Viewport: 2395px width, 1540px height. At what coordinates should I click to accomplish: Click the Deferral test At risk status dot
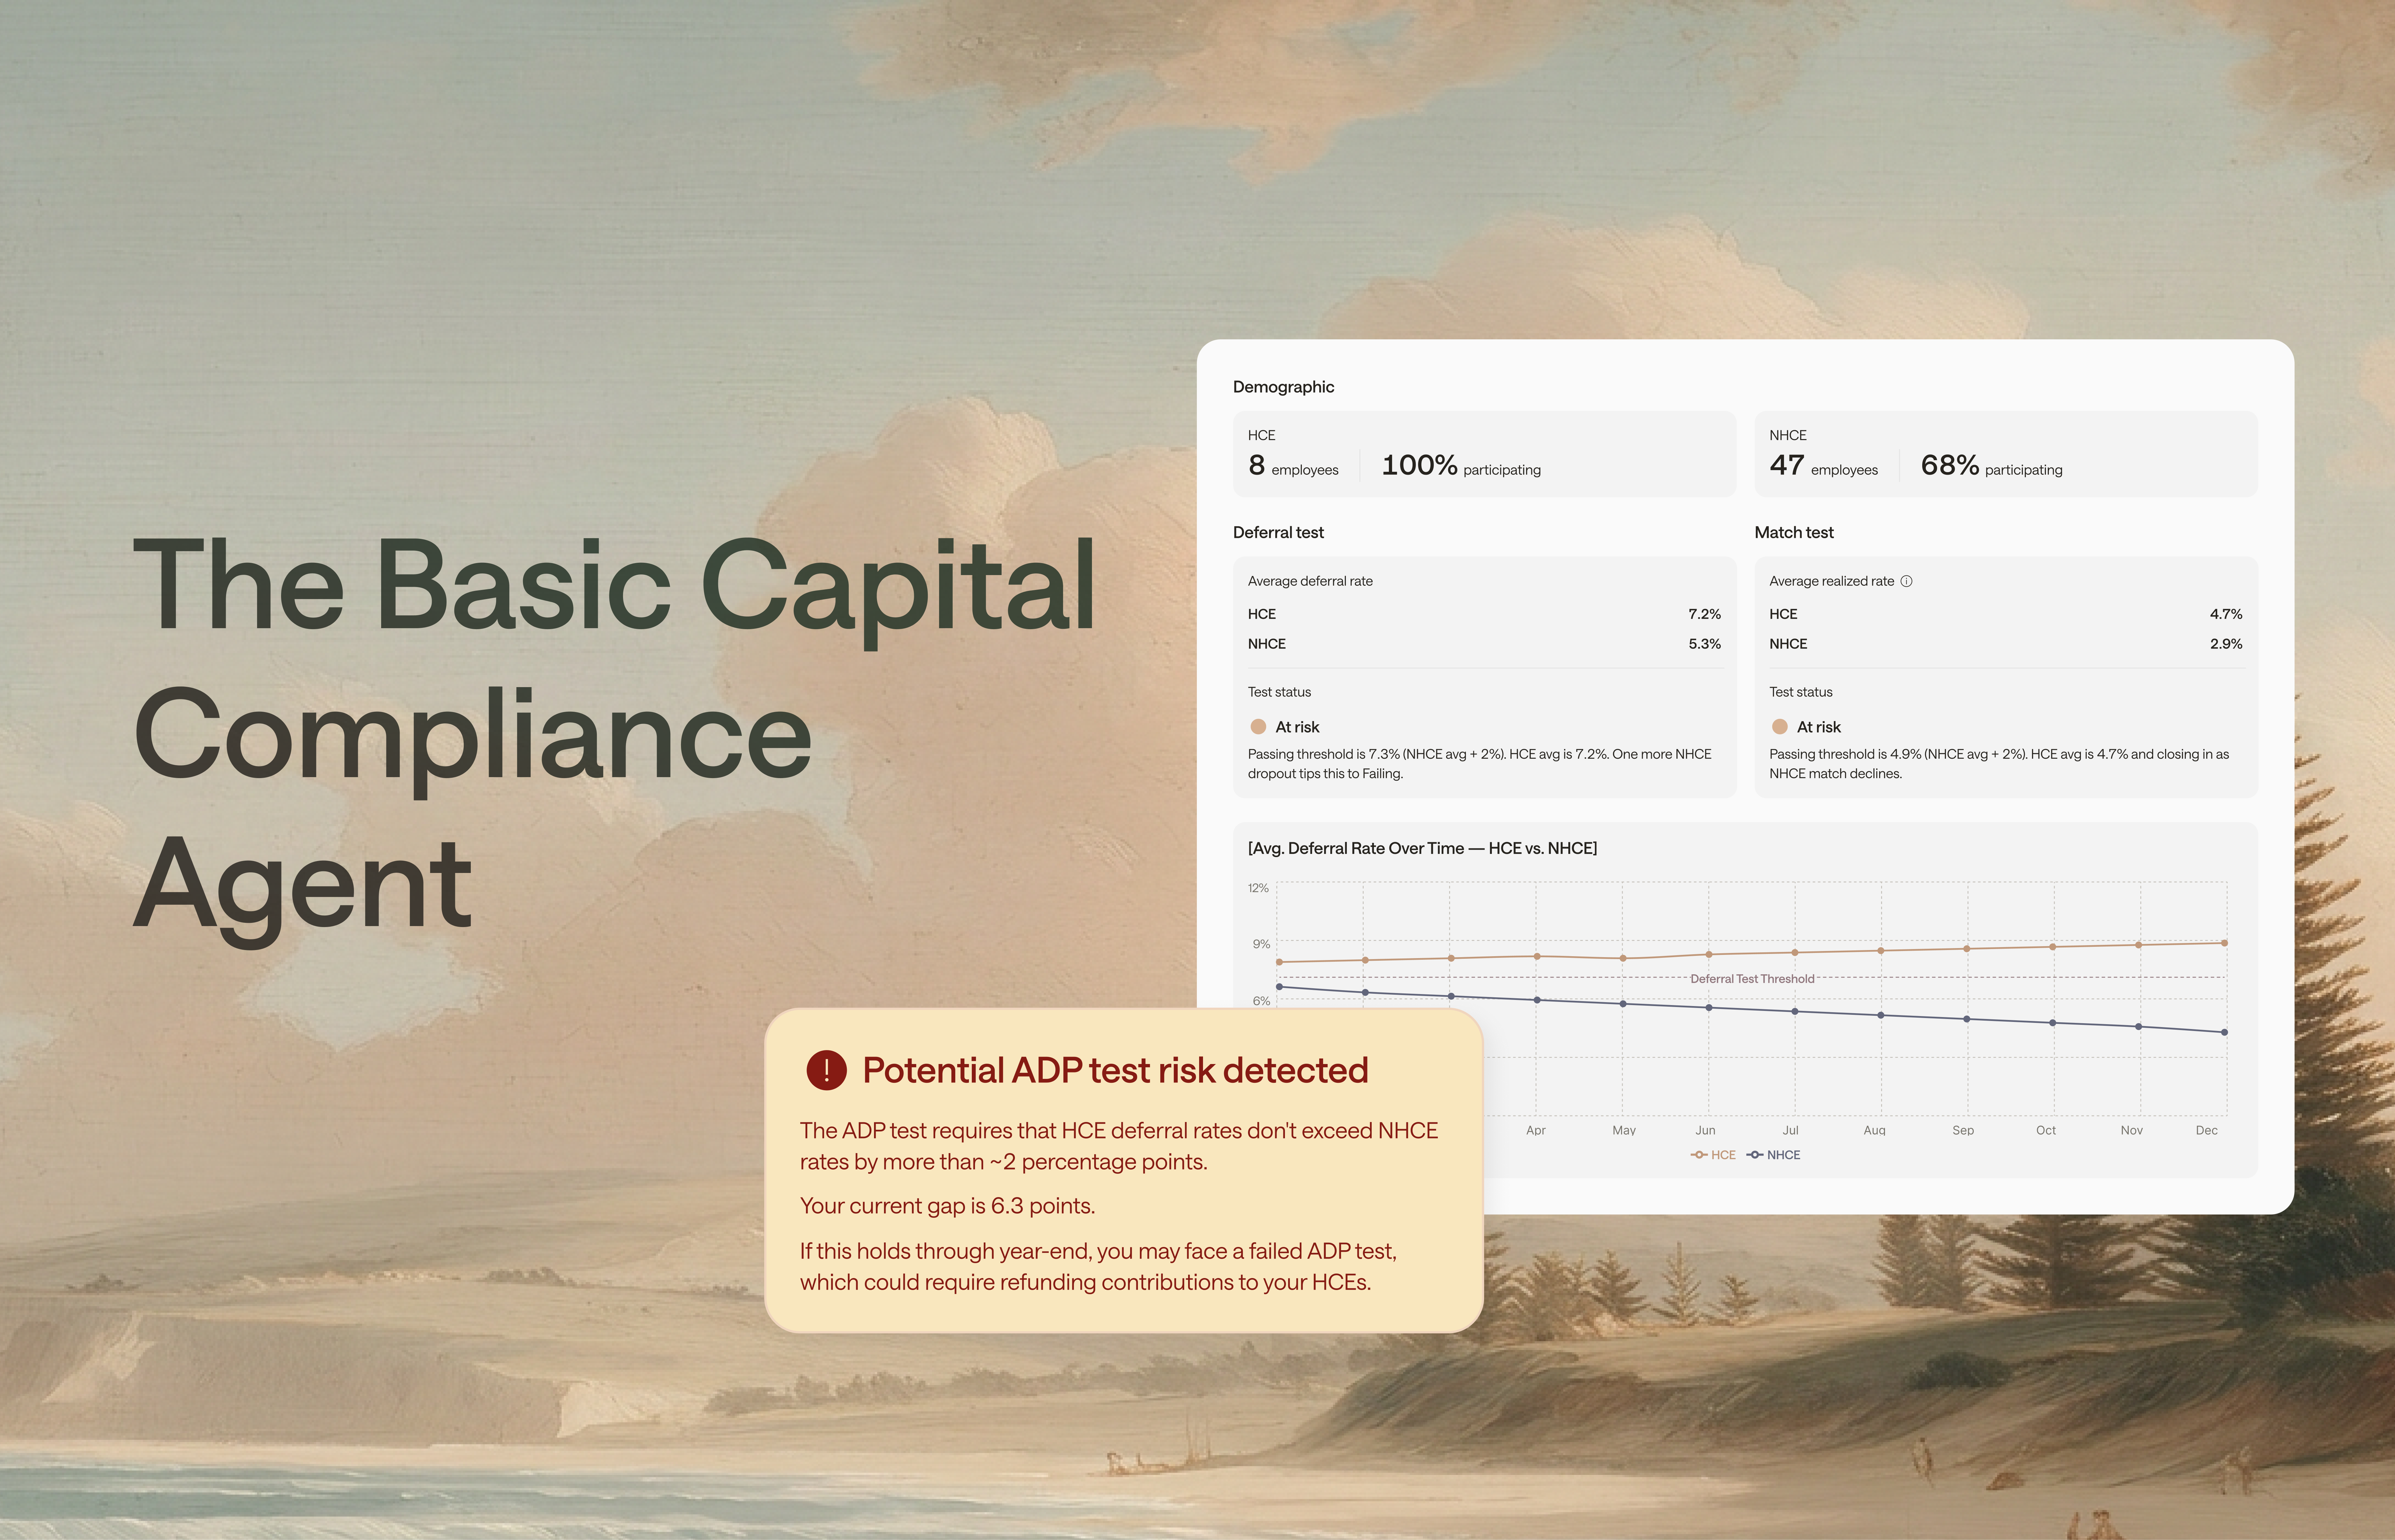(x=1258, y=727)
